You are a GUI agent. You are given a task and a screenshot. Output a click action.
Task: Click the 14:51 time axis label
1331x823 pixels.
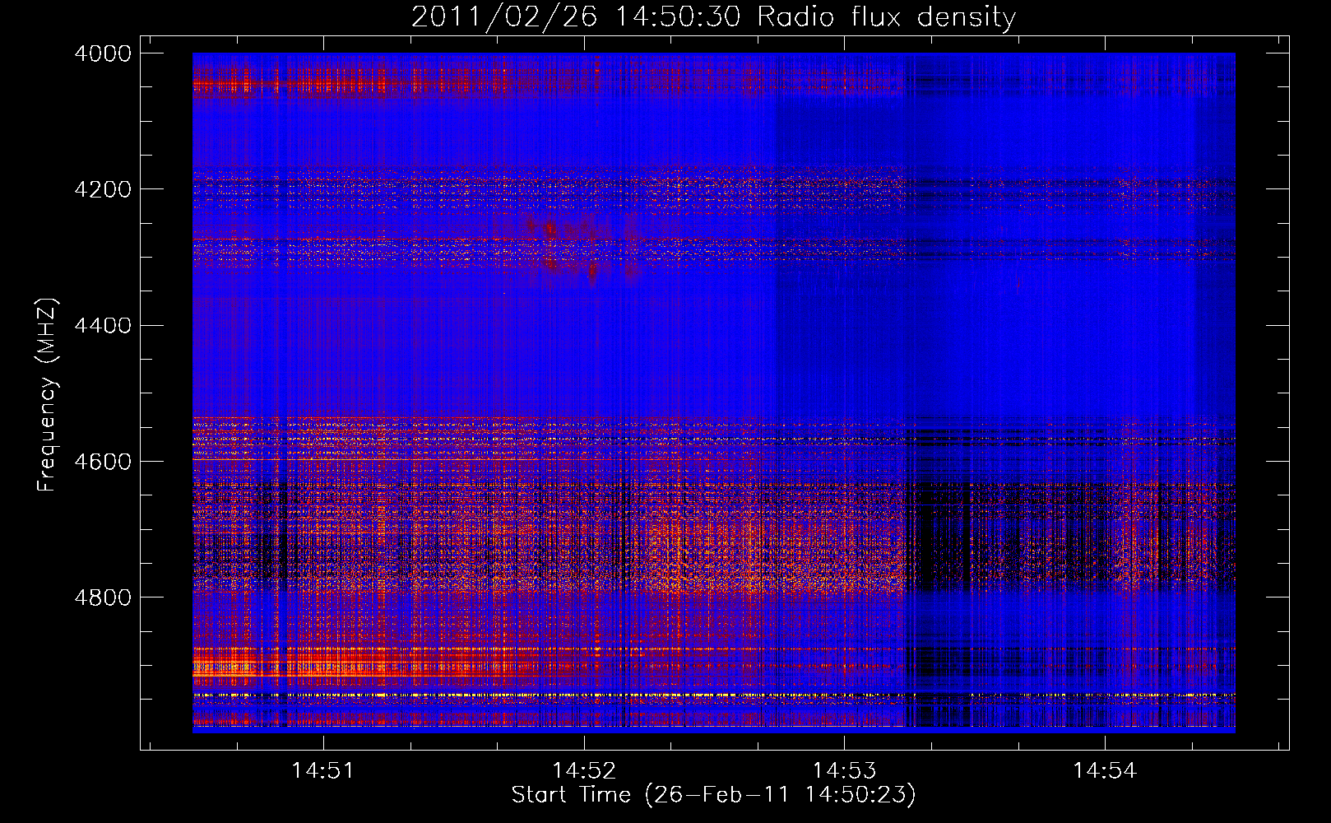tap(323, 771)
